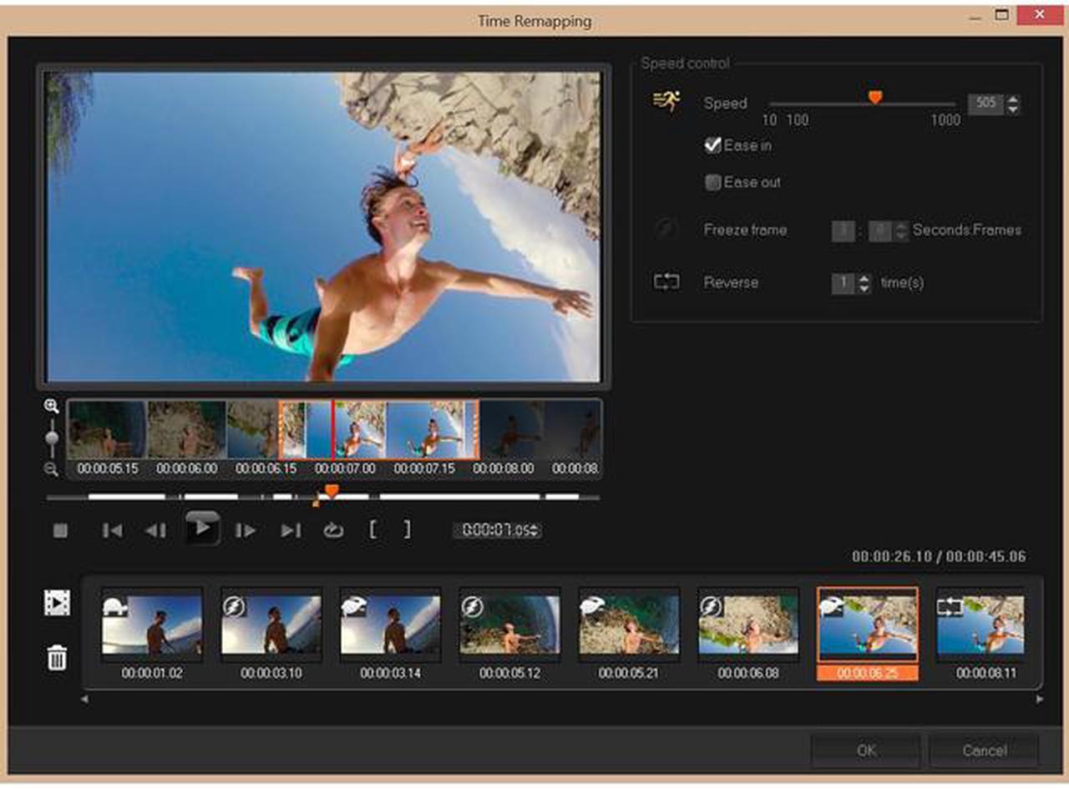This screenshot has height=789, width=1069.
Task: Select segment thumbnail at 00:00:05.21
Action: pyautogui.click(x=629, y=625)
